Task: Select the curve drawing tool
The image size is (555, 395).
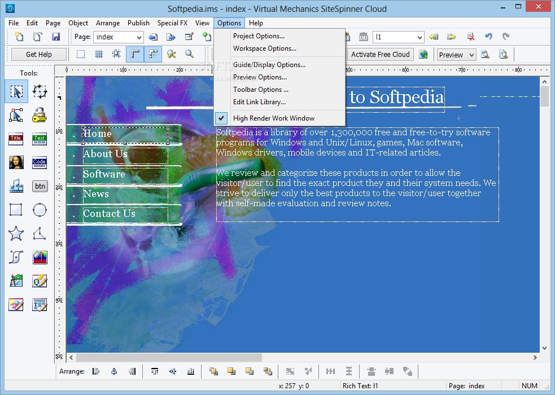Action: click(16, 257)
